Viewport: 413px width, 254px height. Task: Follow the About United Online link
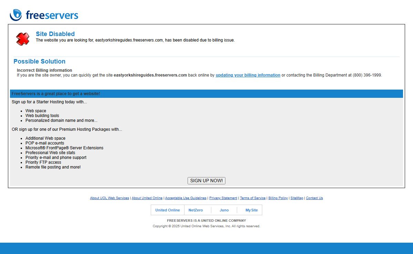tap(147, 198)
